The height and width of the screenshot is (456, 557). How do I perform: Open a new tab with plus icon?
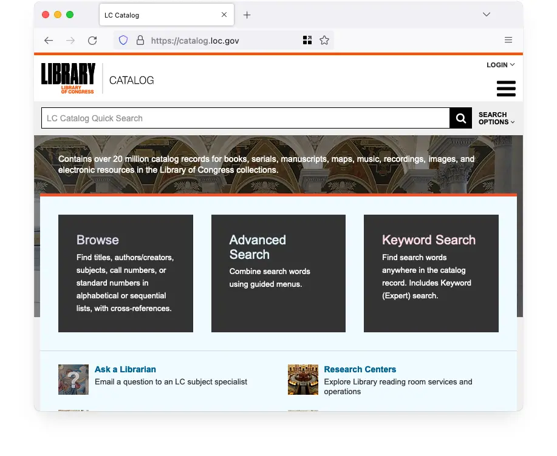[247, 15]
